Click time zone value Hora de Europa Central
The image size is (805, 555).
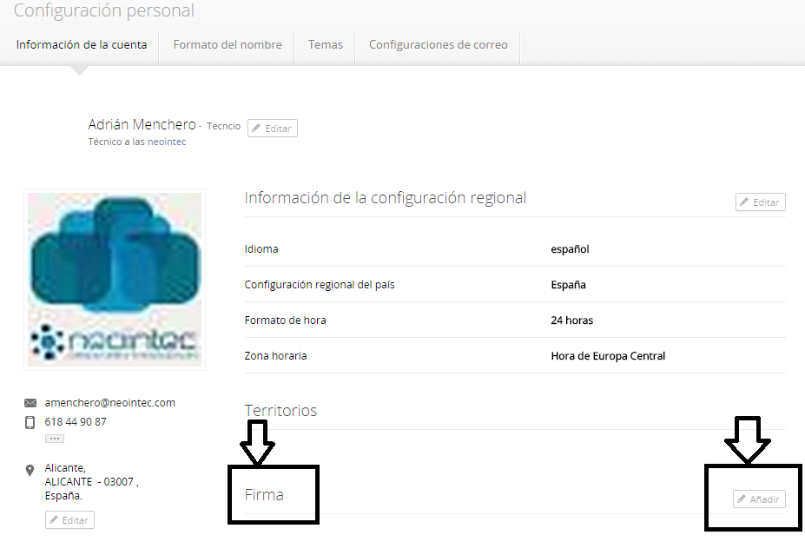coord(608,356)
